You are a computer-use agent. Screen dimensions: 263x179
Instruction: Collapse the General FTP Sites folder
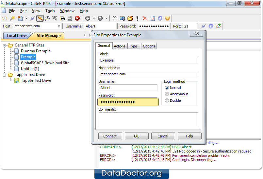tap(5, 45)
